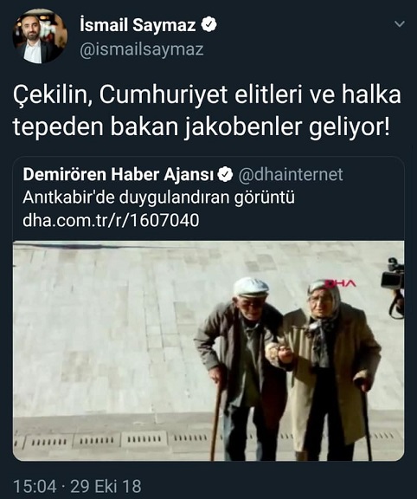This screenshot has height=499, width=417.
Task: Click the word jakobenler in the tweet
Action: (239, 127)
